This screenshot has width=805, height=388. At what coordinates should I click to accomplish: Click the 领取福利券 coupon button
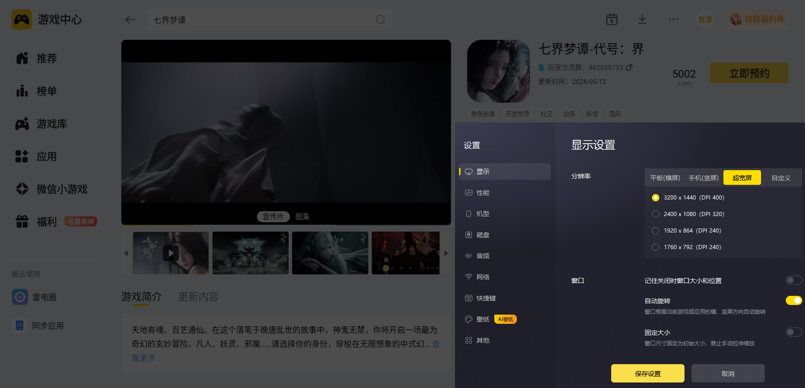757,19
